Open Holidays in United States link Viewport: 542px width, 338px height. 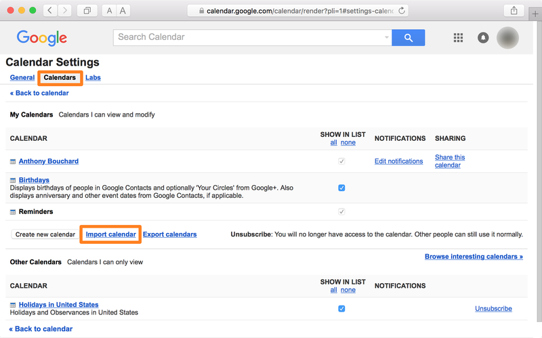[x=58, y=305]
